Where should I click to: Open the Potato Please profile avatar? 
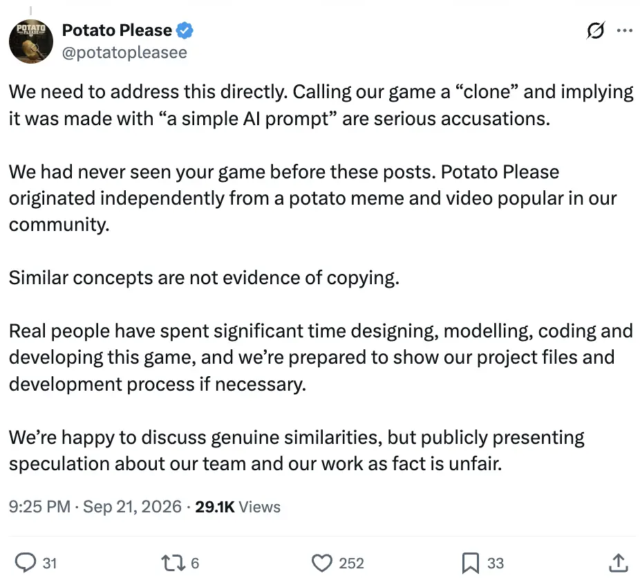click(x=31, y=41)
